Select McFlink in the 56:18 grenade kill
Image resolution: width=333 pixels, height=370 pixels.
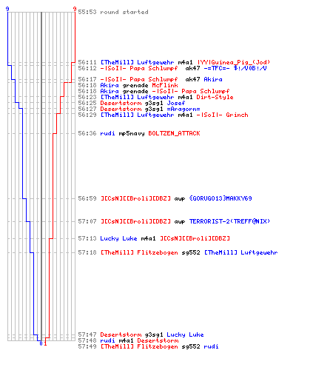(165, 85)
